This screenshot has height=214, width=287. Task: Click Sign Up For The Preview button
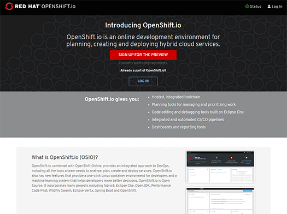click(x=143, y=55)
